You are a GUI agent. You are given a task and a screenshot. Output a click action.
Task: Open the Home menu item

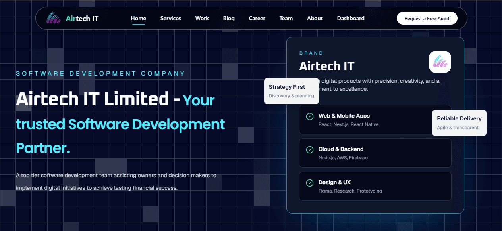tap(139, 18)
